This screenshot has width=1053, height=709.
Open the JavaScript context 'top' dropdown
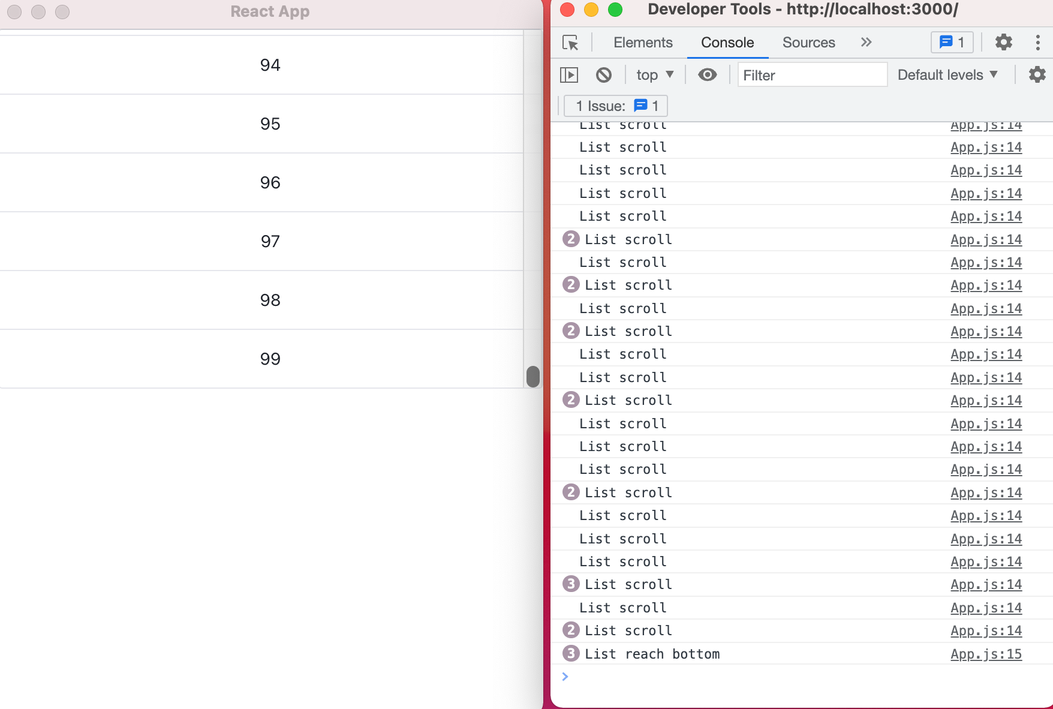point(654,74)
